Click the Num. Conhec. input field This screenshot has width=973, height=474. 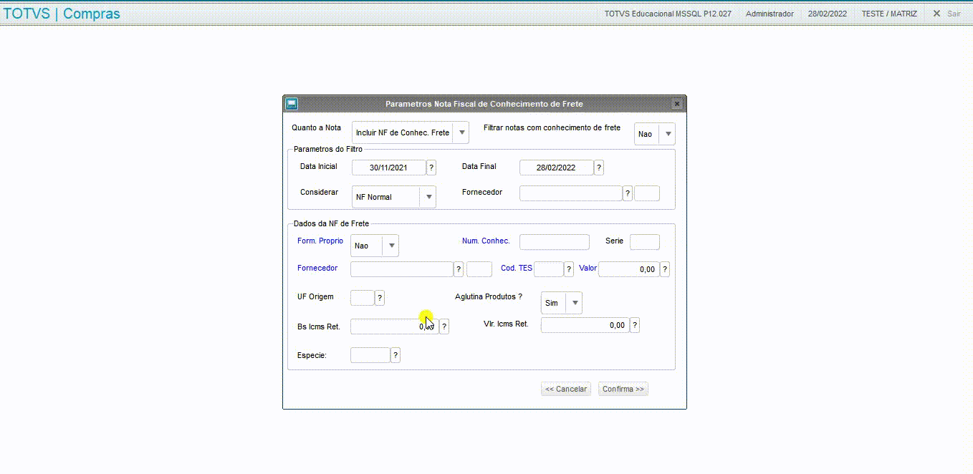point(555,242)
